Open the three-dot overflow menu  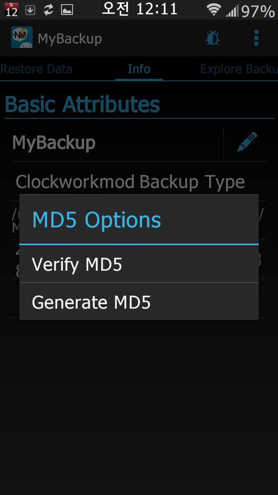click(x=256, y=38)
